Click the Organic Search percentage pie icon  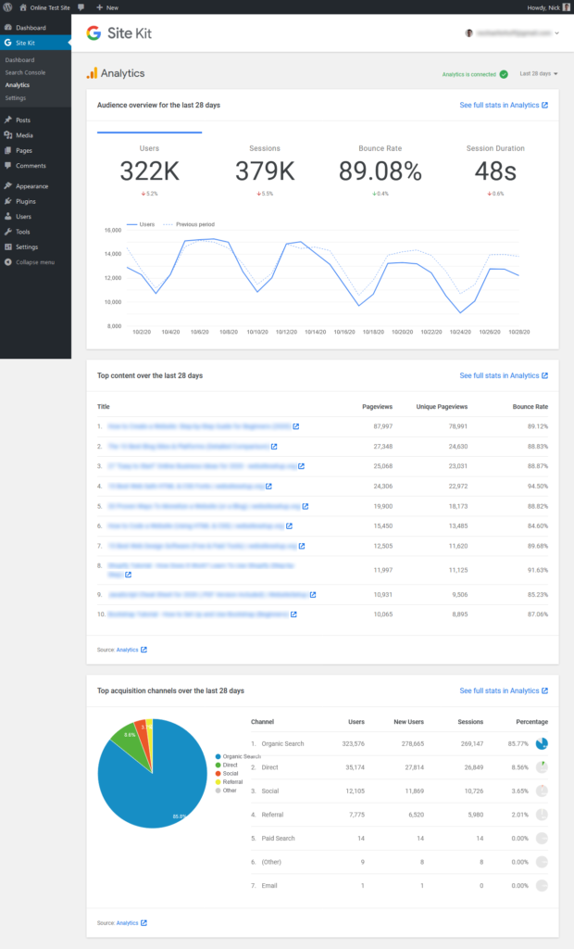542,743
